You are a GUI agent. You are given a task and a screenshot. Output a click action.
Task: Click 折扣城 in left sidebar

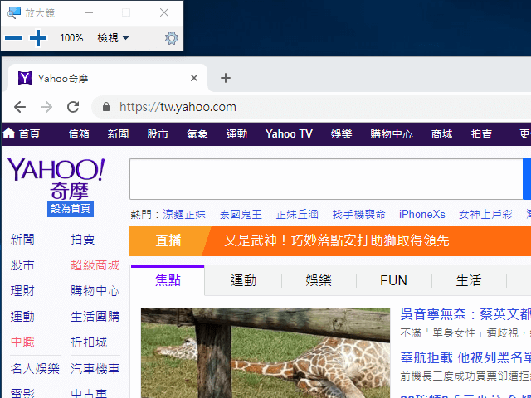(x=89, y=342)
